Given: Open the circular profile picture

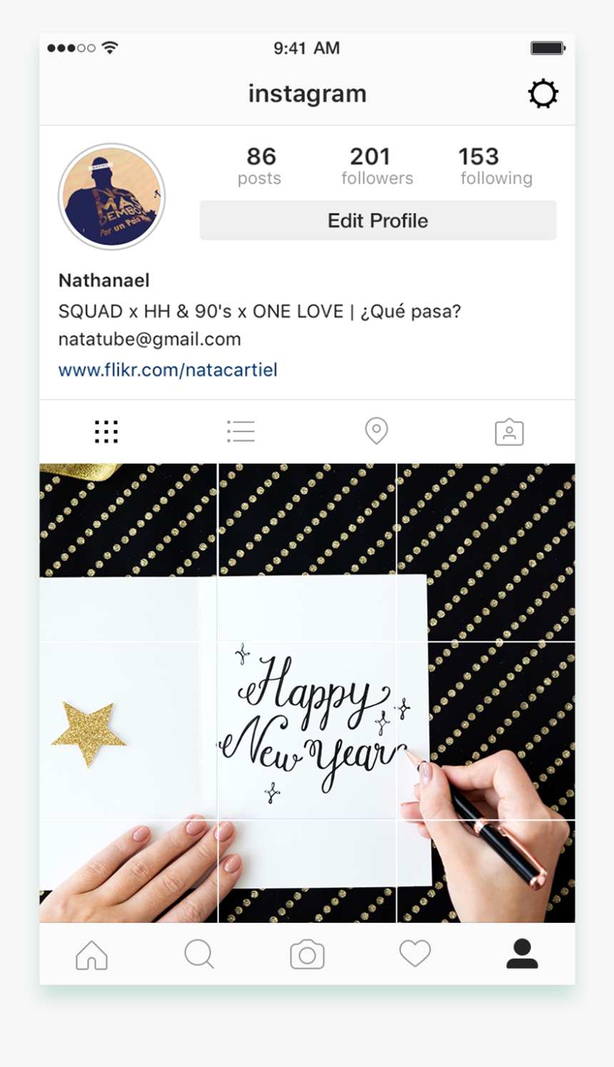Looking at the screenshot, I should (x=111, y=196).
